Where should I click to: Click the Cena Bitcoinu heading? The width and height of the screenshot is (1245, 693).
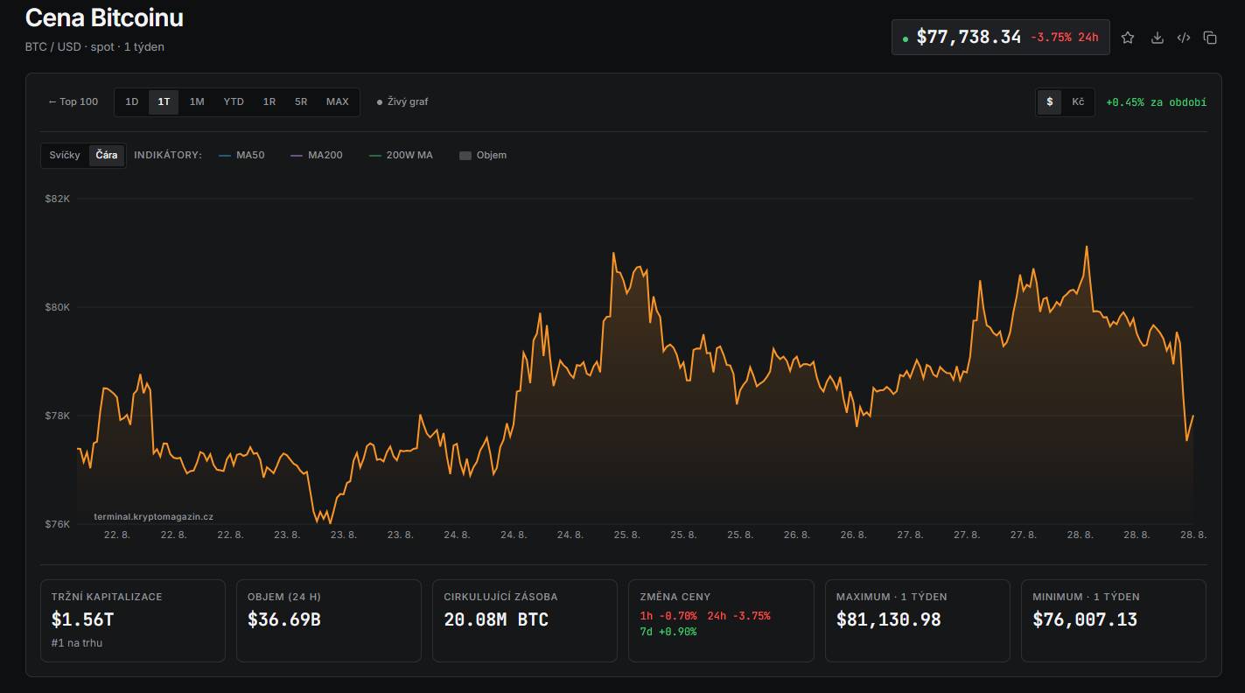click(104, 17)
